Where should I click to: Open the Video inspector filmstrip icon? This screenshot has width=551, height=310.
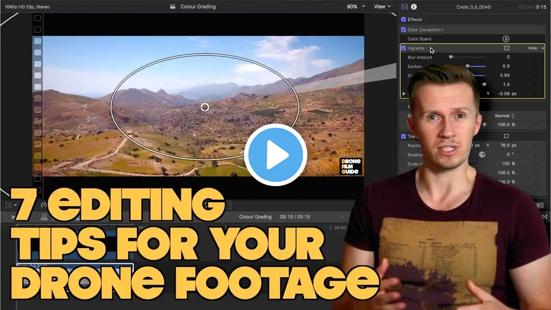[x=404, y=6]
